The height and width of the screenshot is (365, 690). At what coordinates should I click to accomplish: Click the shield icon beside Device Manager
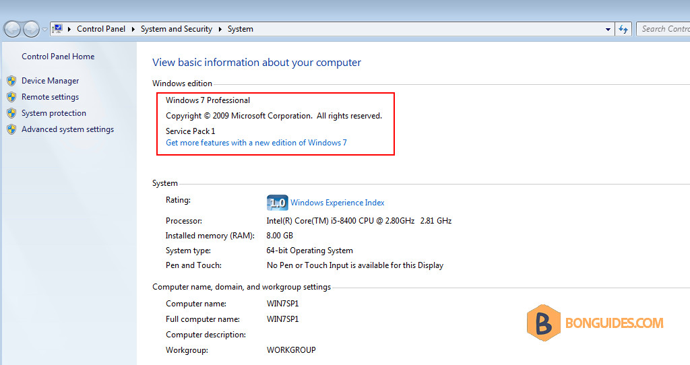click(11, 81)
